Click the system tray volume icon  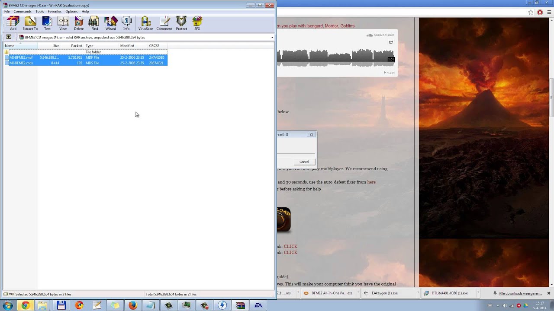pos(504,305)
